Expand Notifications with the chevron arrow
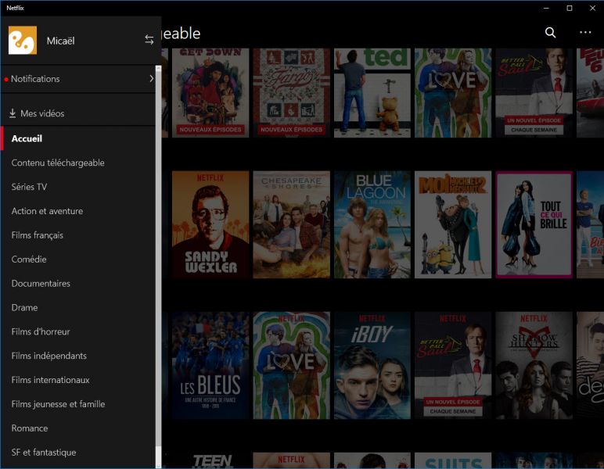This screenshot has width=604, height=469. pos(151,78)
